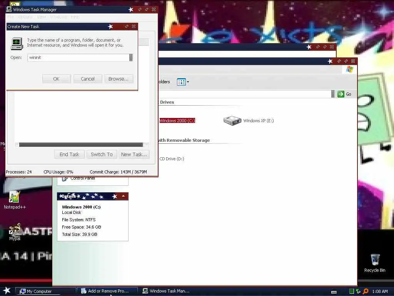Open the Notepad++ desktop shortcut

coord(14,197)
